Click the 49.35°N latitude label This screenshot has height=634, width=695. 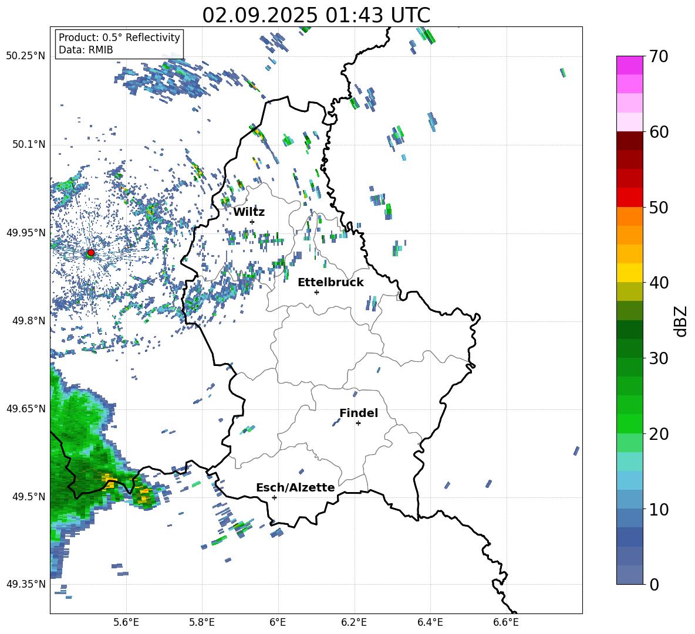26,584
